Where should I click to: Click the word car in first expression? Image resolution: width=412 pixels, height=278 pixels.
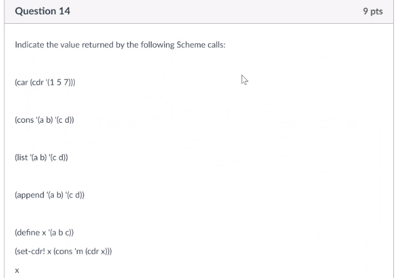coord(22,83)
